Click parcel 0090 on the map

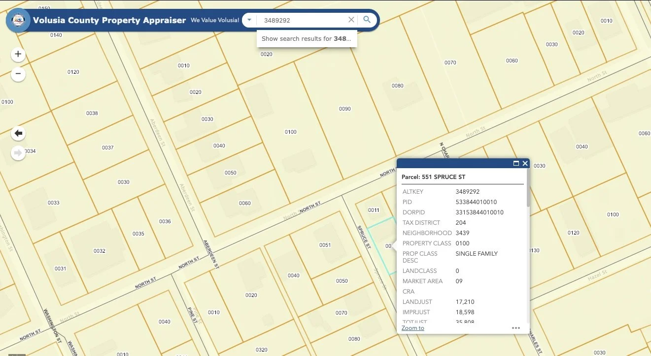345,109
